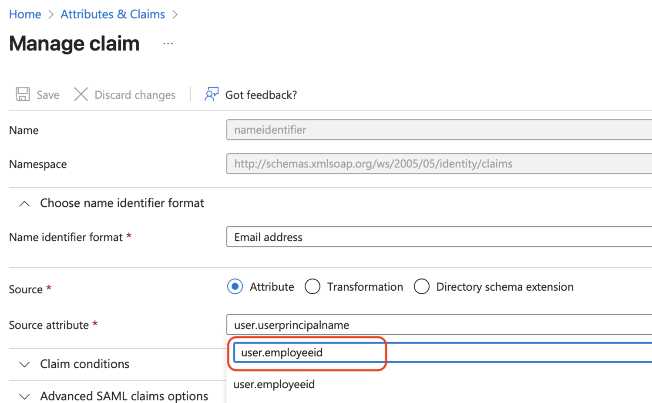Open Attributes & Claims breadcrumb
Screen dimensions: 652x403
point(113,14)
